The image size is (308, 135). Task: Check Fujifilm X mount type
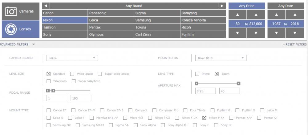(x=237, y=111)
